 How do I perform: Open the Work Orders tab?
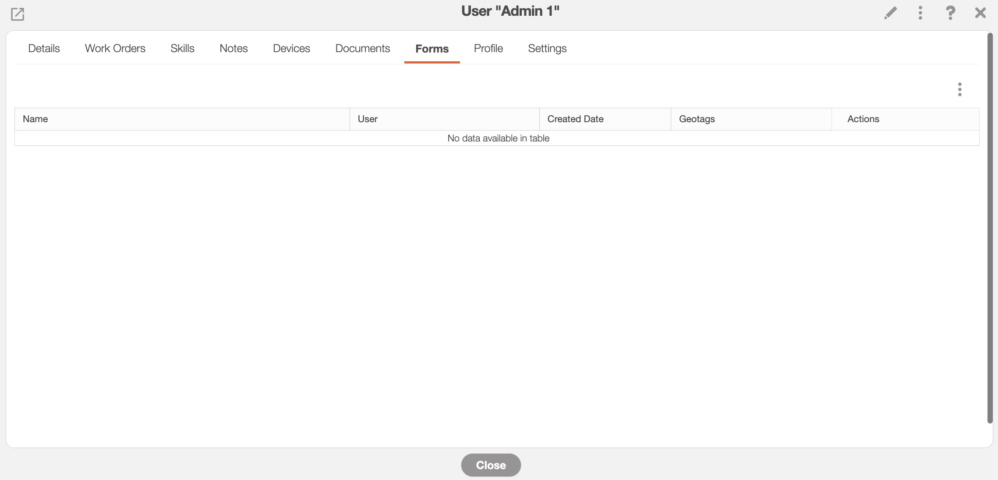[x=115, y=48]
